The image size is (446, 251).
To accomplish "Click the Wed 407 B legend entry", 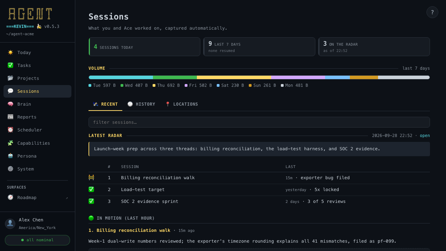I will click(134, 85).
